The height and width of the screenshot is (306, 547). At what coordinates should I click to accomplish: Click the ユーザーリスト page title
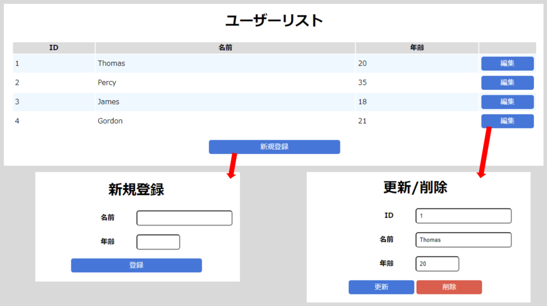coord(274,21)
